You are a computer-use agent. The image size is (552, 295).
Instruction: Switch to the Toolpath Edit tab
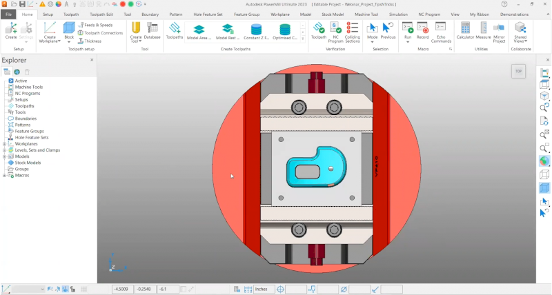[x=101, y=14]
